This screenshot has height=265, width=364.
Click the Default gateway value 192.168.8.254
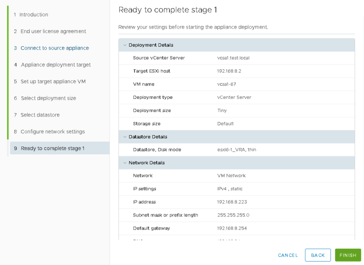[232, 228]
